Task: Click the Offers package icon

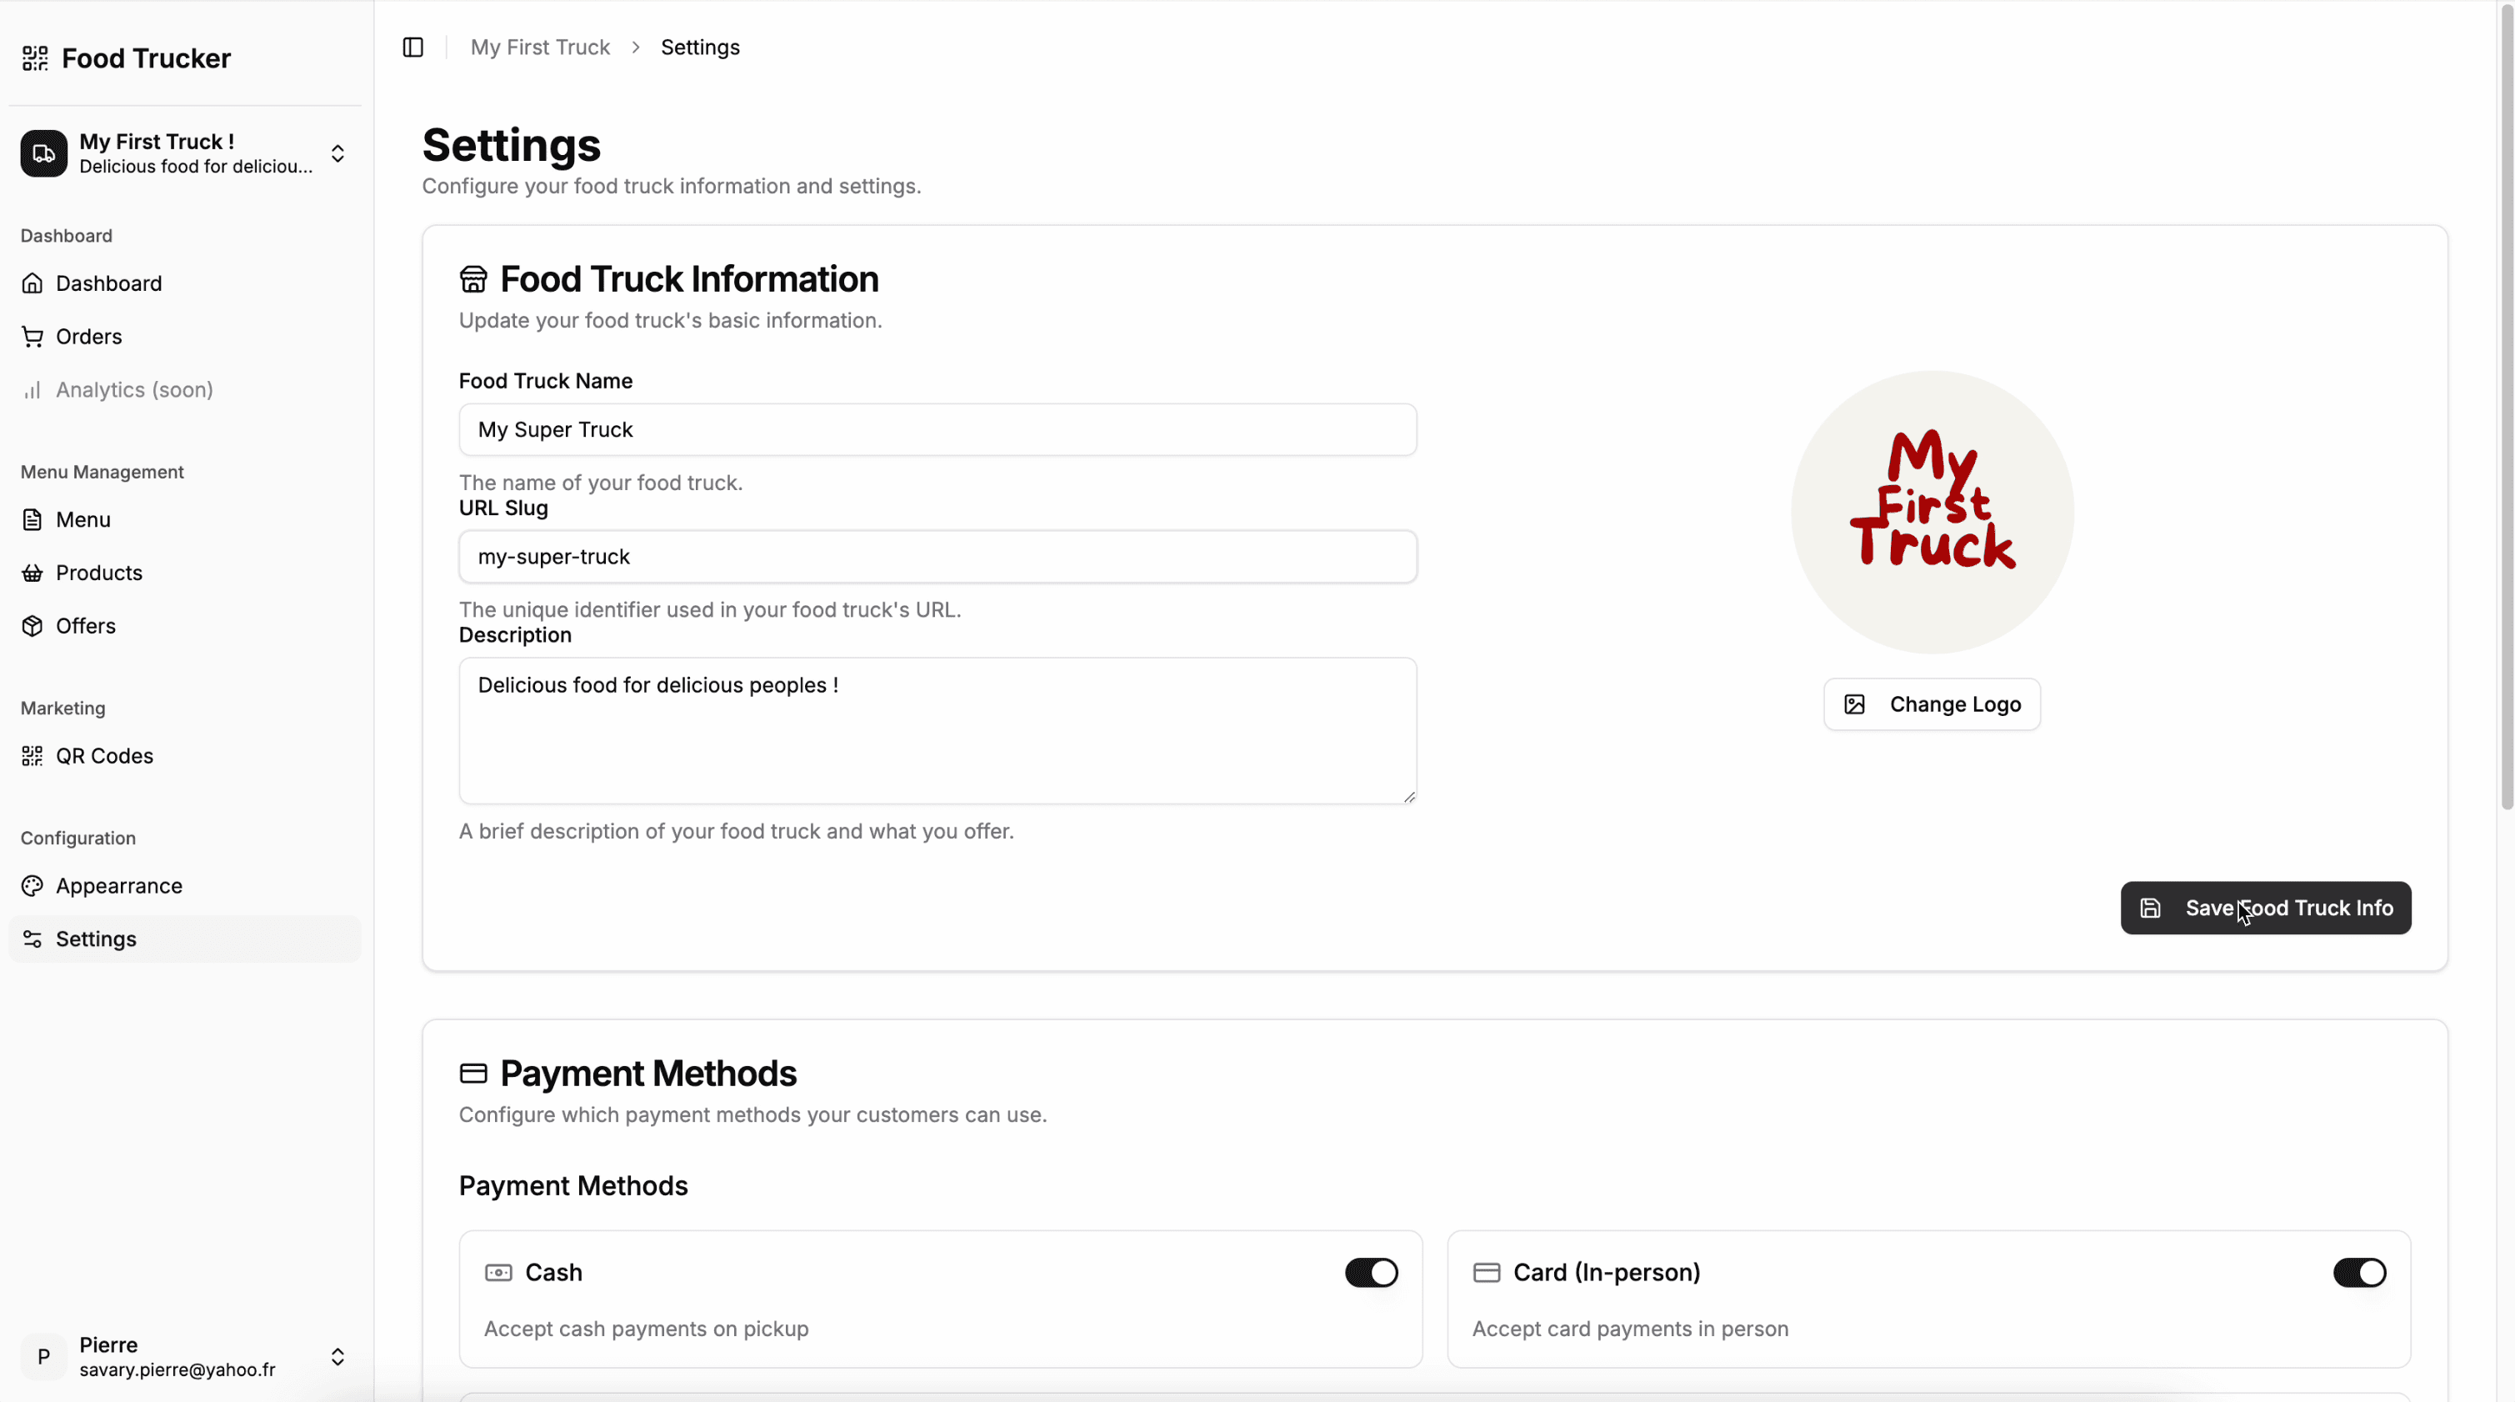Action: coord(32,626)
